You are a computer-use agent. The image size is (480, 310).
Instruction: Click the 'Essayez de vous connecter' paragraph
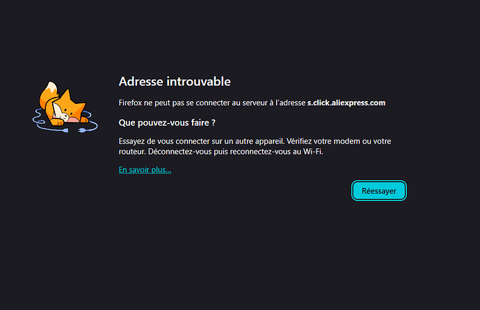[x=255, y=146]
